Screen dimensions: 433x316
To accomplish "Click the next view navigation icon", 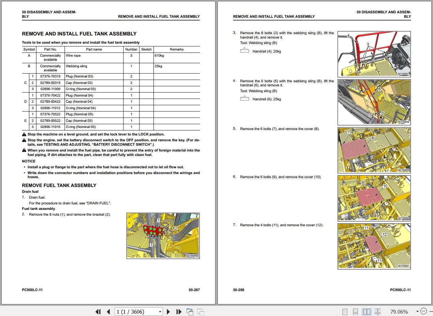I will pos(201,312).
